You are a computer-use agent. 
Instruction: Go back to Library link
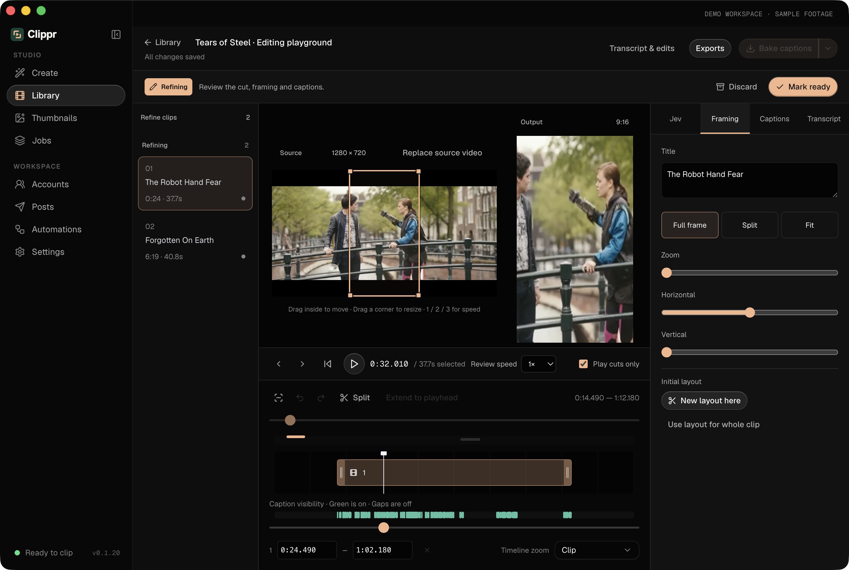163,42
